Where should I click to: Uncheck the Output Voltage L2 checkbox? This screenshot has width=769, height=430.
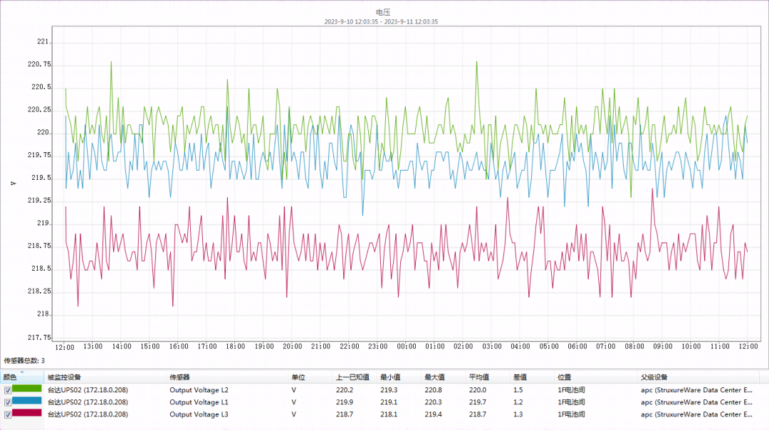[8, 390]
